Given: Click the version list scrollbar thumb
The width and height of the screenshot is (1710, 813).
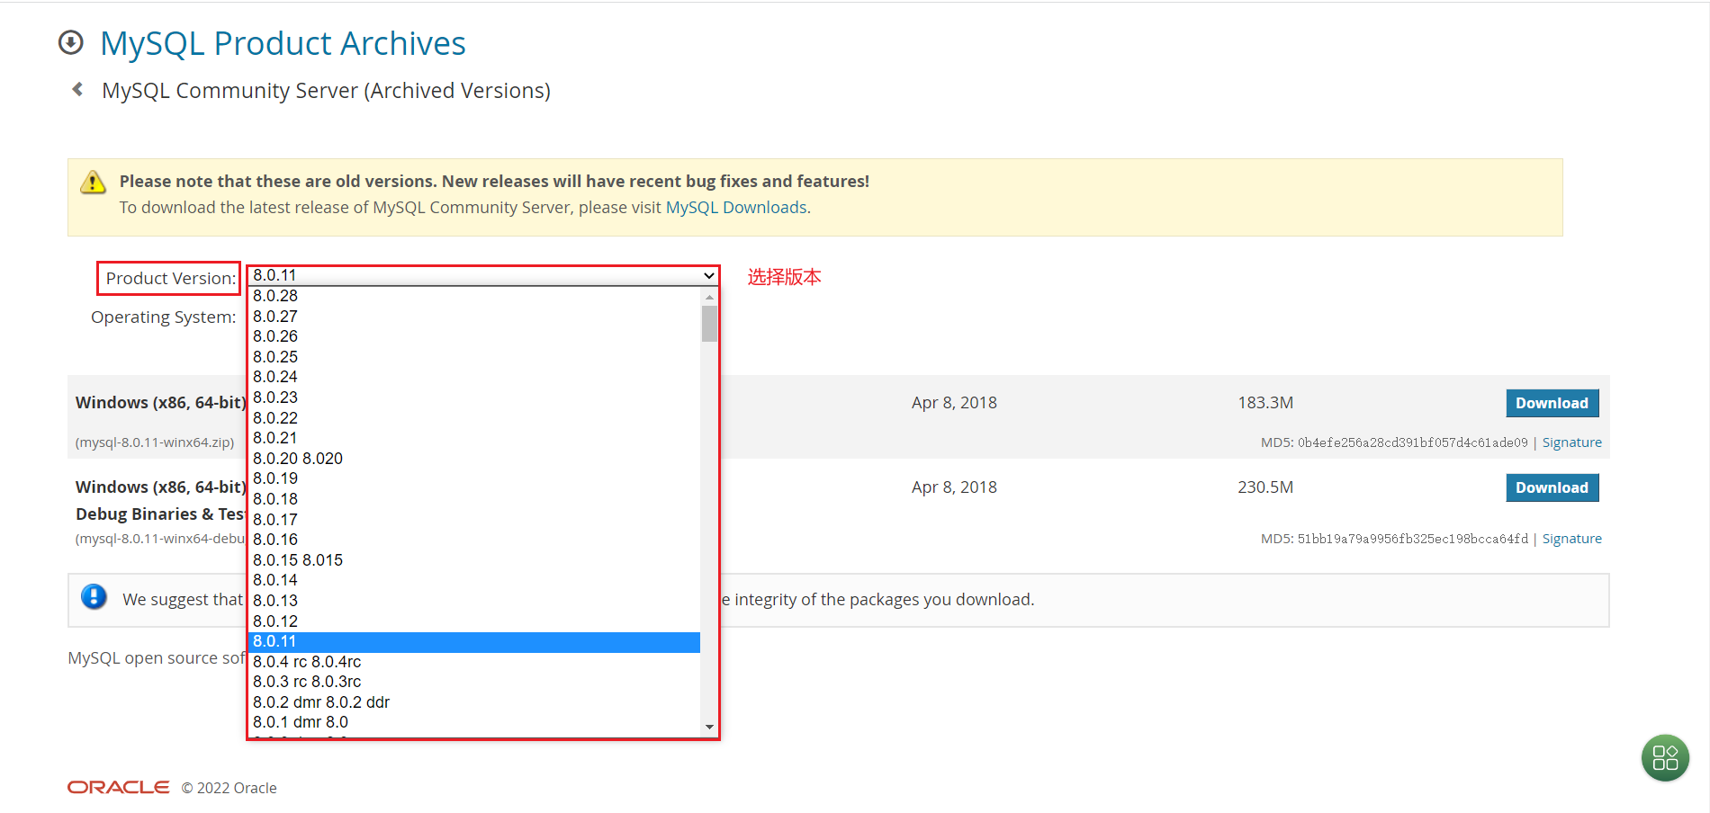Looking at the screenshot, I should click(709, 324).
